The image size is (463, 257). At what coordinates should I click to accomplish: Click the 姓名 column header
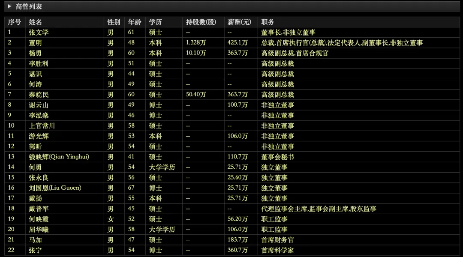point(36,22)
